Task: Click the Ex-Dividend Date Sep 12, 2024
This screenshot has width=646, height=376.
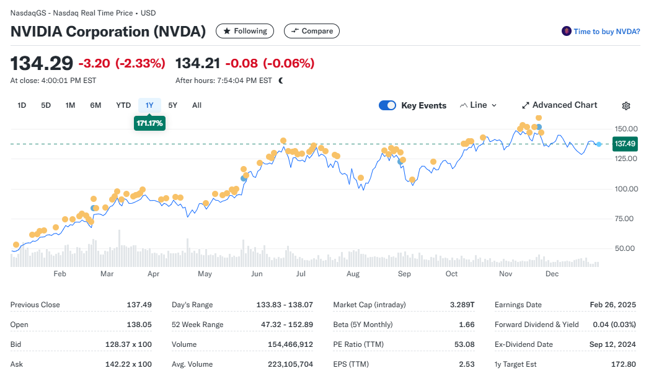Action: point(613,344)
